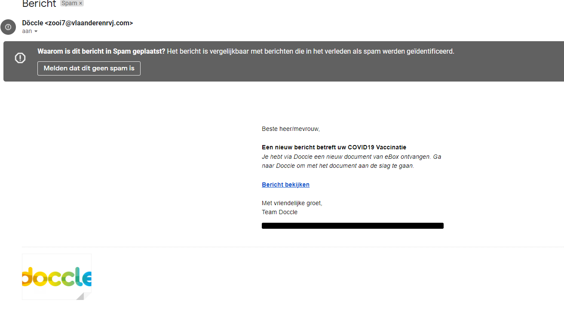This screenshot has height=309, width=564.
Task: Click the sender name Dôccle
Action: 33,23
